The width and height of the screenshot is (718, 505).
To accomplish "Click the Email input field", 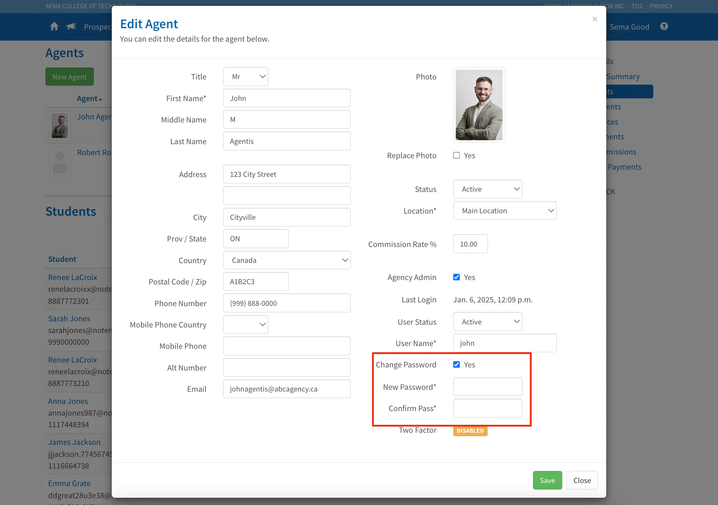I will click(287, 389).
